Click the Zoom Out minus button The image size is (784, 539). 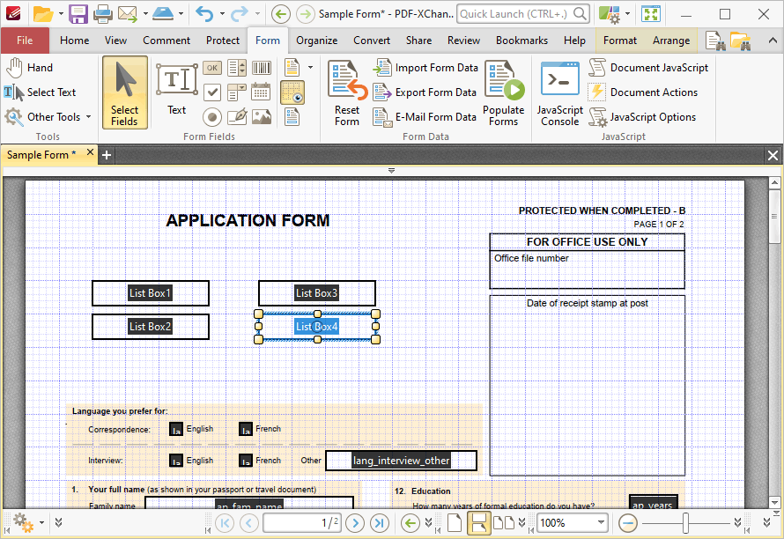click(628, 523)
